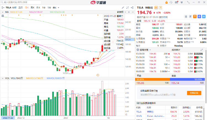Click bid price 195.06

140,83
